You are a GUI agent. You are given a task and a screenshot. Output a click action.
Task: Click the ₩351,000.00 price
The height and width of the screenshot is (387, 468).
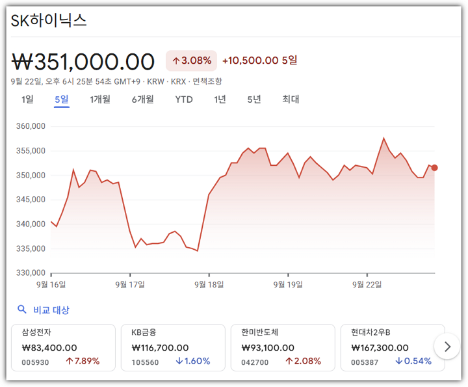click(x=83, y=62)
